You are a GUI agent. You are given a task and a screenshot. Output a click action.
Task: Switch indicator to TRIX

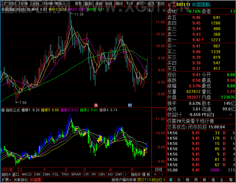[65, 174]
